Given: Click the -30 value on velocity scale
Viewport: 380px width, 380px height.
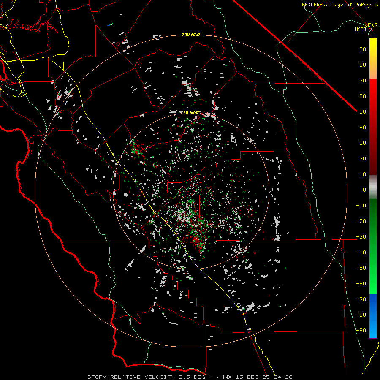Looking at the screenshot, I should click(361, 237).
